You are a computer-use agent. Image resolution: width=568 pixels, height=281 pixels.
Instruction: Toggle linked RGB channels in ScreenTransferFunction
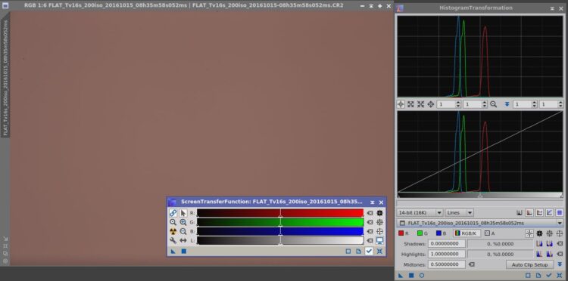click(173, 213)
